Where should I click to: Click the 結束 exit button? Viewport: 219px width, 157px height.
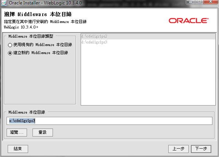pos(18,149)
